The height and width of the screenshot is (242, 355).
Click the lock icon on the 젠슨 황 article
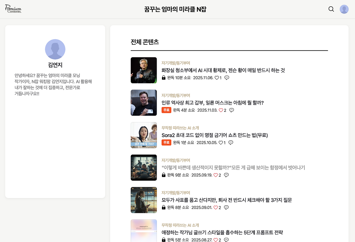click(164, 78)
